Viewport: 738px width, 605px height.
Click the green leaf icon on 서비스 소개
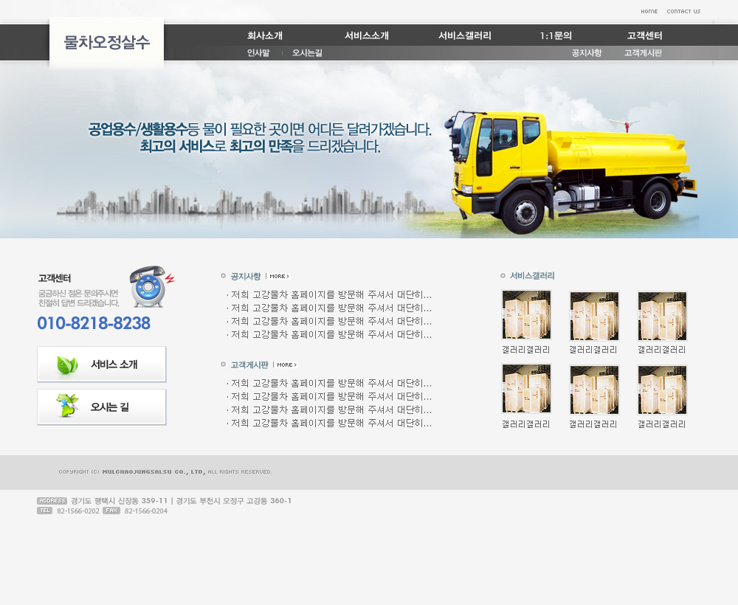[67, 364]
